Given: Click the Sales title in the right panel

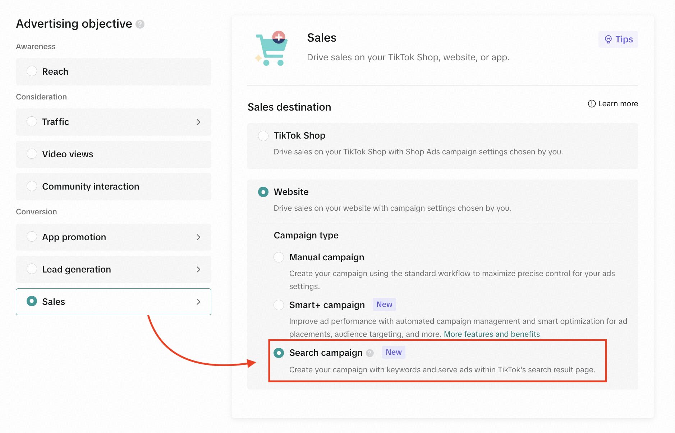Looking at the screenshot, I should [x=322, y=38].
